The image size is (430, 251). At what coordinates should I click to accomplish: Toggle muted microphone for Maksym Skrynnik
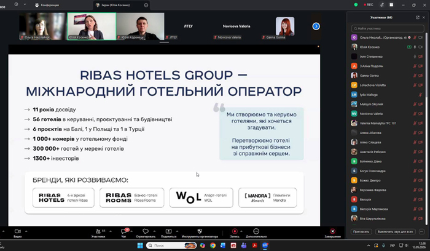coord(415,104)
